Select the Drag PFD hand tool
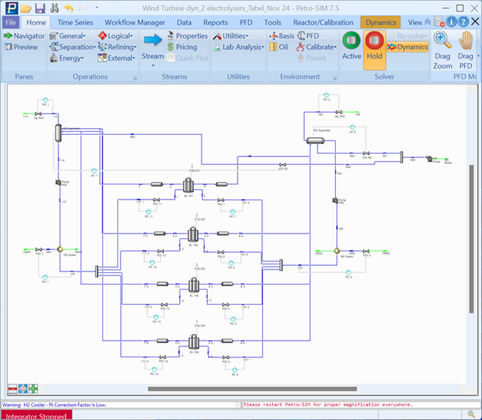482x420 pixels. pyautogui.click(x=466, y=40)
